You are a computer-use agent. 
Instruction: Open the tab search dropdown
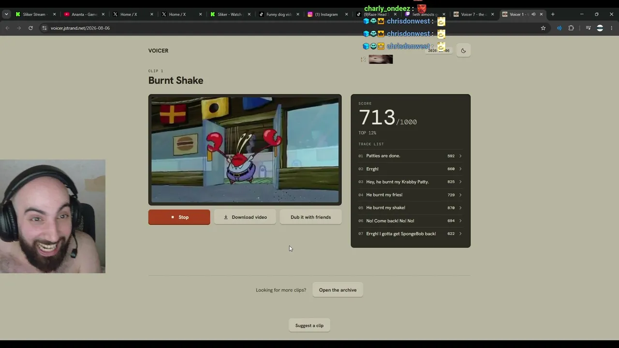click(6, 14)
